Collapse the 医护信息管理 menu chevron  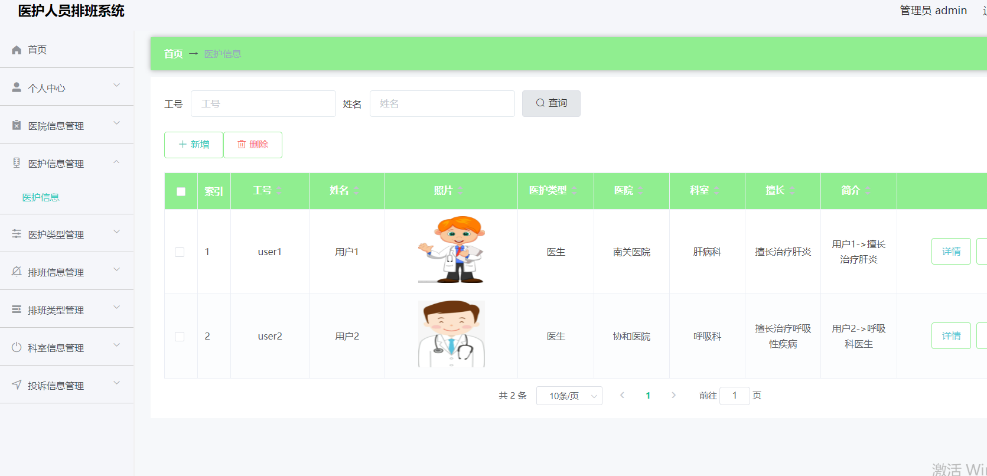[117, 161]
